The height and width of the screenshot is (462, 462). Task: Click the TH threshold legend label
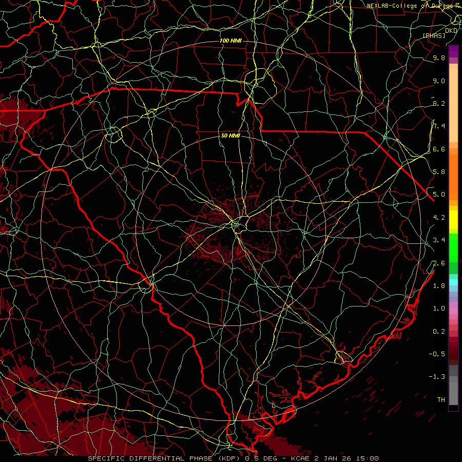(x=441, y=400)
